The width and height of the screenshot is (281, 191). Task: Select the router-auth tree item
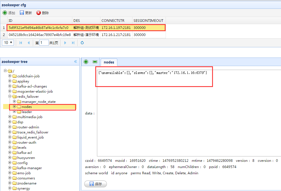coord(27,143)
